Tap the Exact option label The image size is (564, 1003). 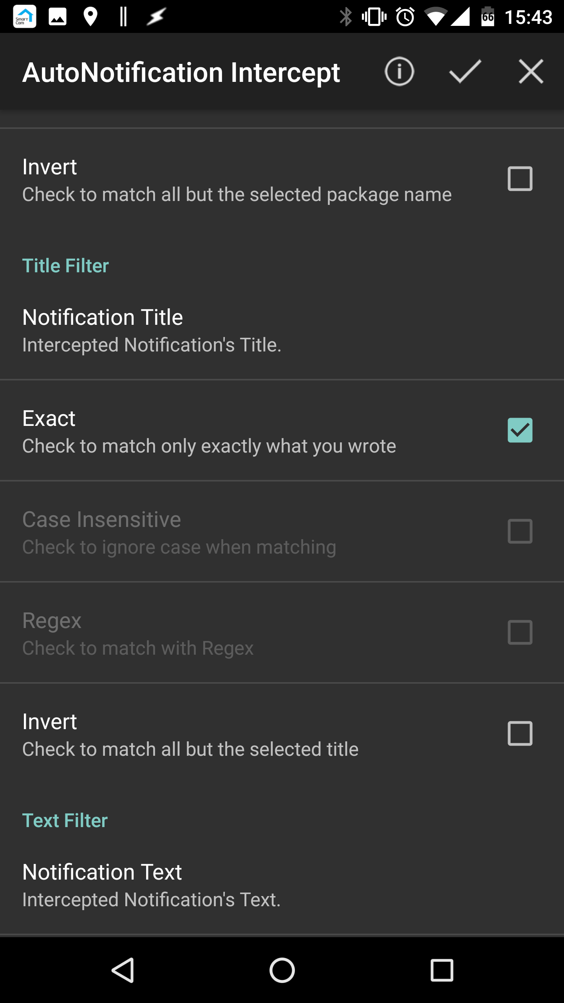tap(49, 418)
